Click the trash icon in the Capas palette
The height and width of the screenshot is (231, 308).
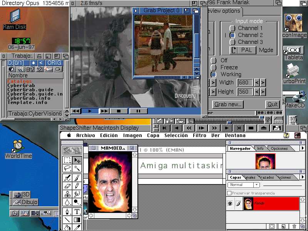click(x=293, y=226)
